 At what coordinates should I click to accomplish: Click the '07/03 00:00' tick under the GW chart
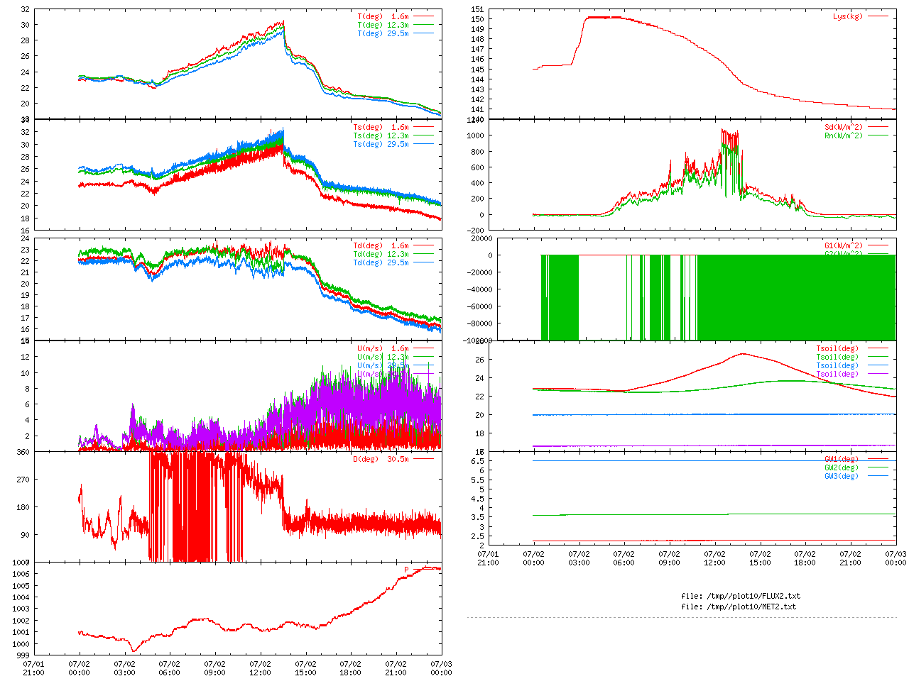pos(896,558)
